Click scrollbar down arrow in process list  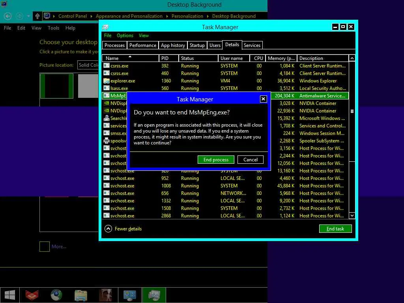[x=352, y=215]
